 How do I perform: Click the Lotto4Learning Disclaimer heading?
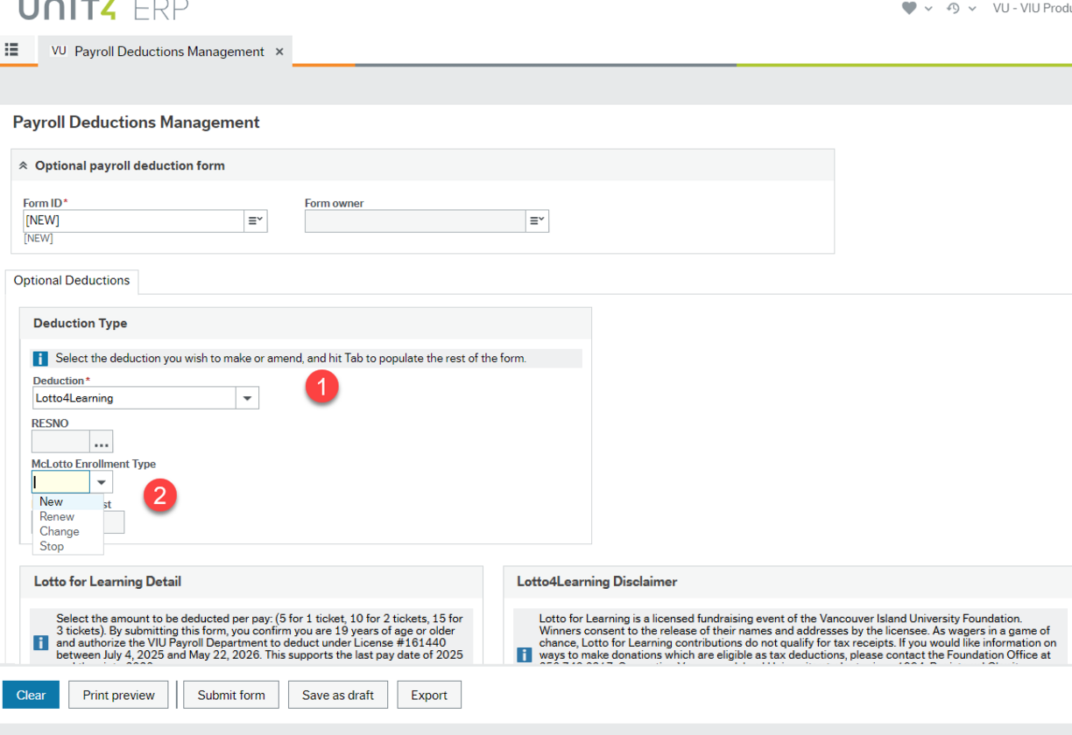click(596, 581)
